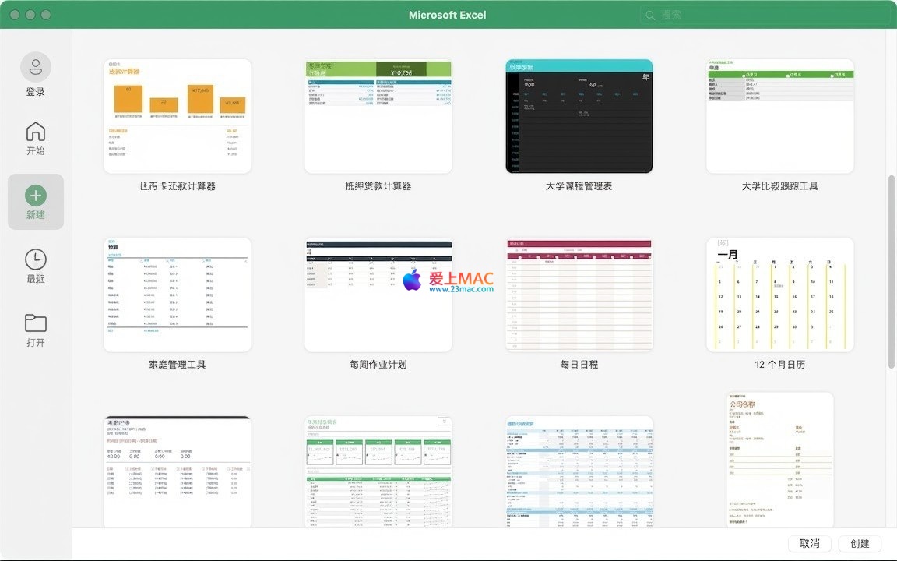Open the 家庭管理工具 template
The image size is (897, 561).
click(178, 295)
